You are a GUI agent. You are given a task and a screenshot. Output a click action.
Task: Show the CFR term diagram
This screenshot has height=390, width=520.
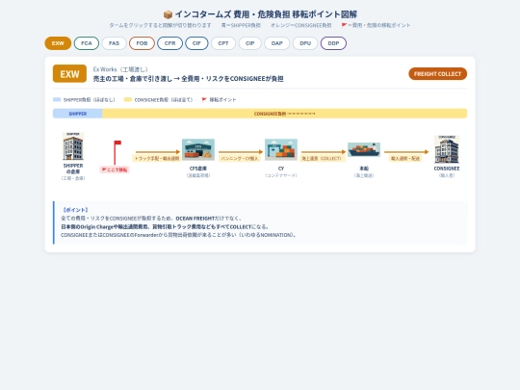point(169,43)
